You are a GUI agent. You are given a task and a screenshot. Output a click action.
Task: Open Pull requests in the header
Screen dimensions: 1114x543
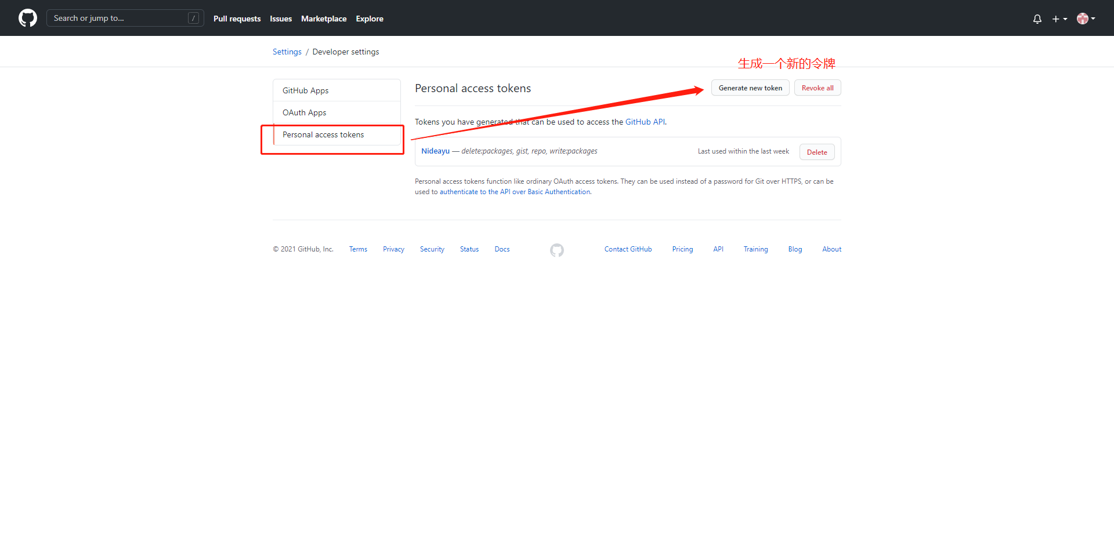point(237,19)
